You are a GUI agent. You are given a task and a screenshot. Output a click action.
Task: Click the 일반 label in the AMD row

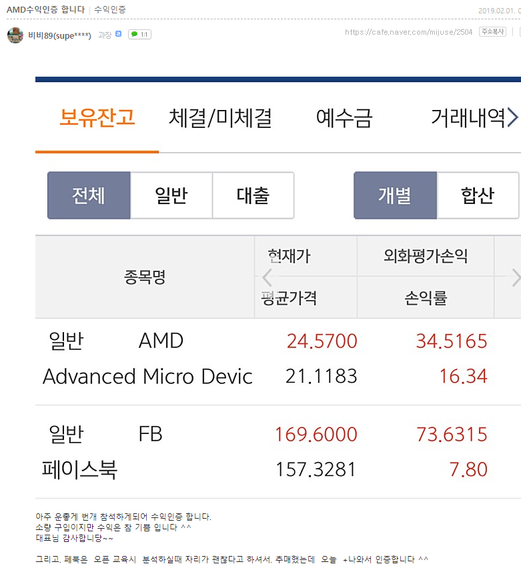click(66, 341)
